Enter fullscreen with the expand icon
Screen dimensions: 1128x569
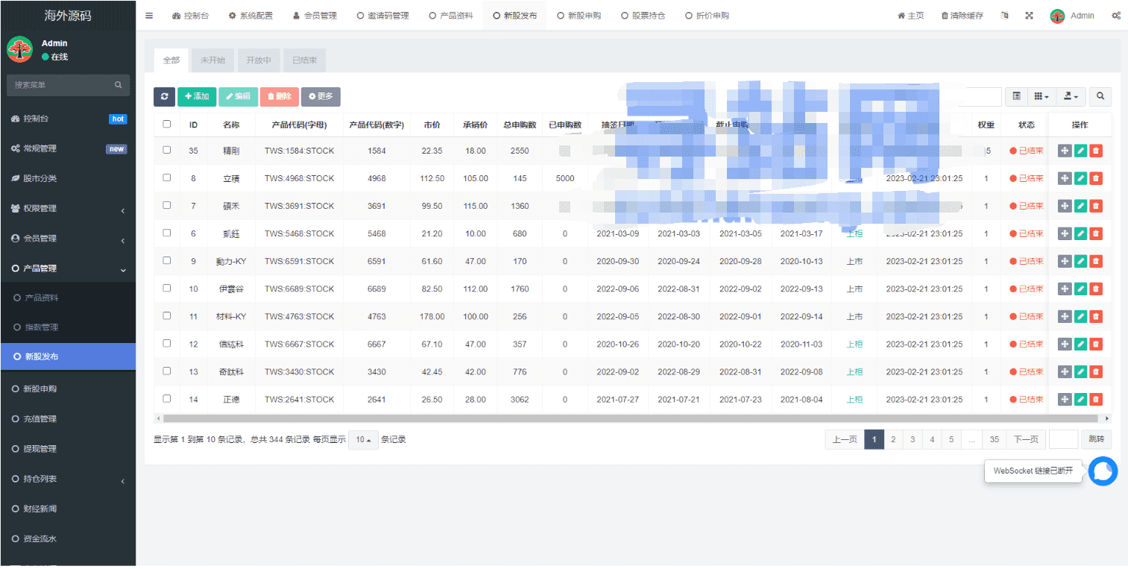tap(1029, 16)
